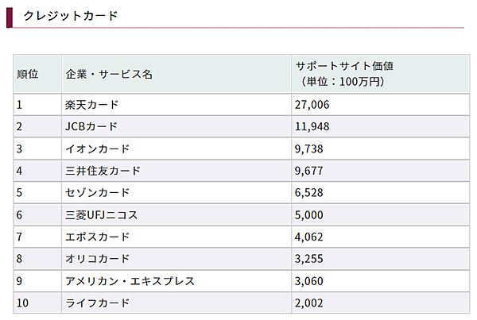The height and width of the screenshot is (320, 477).
Task: Select the value 11,948
Action: (312, 126)
